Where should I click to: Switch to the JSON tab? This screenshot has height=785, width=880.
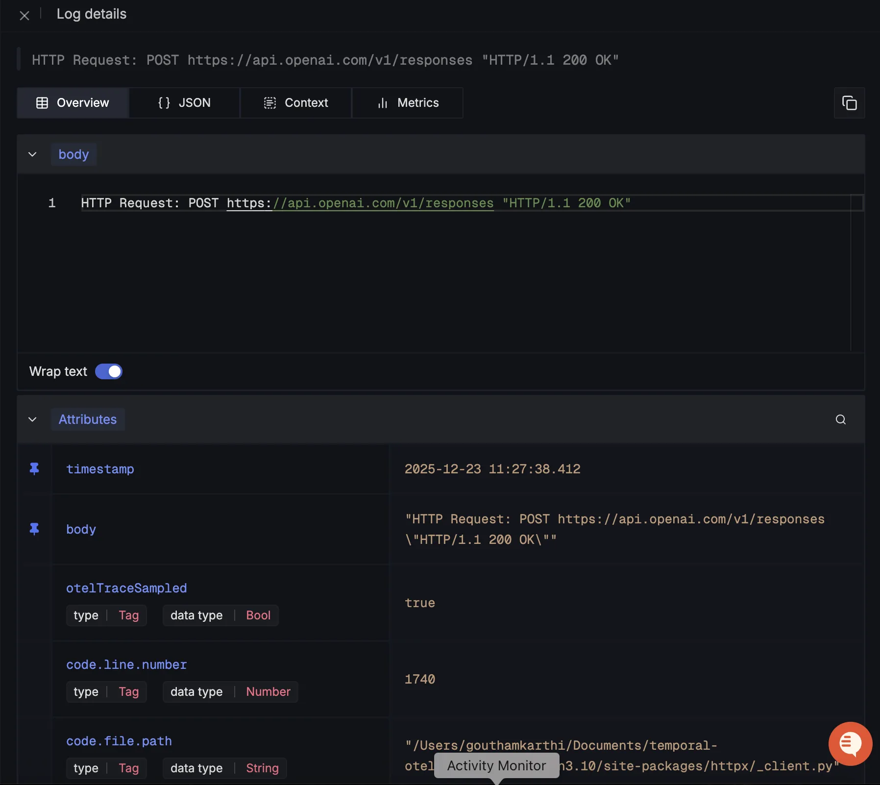tap(185, 103)
